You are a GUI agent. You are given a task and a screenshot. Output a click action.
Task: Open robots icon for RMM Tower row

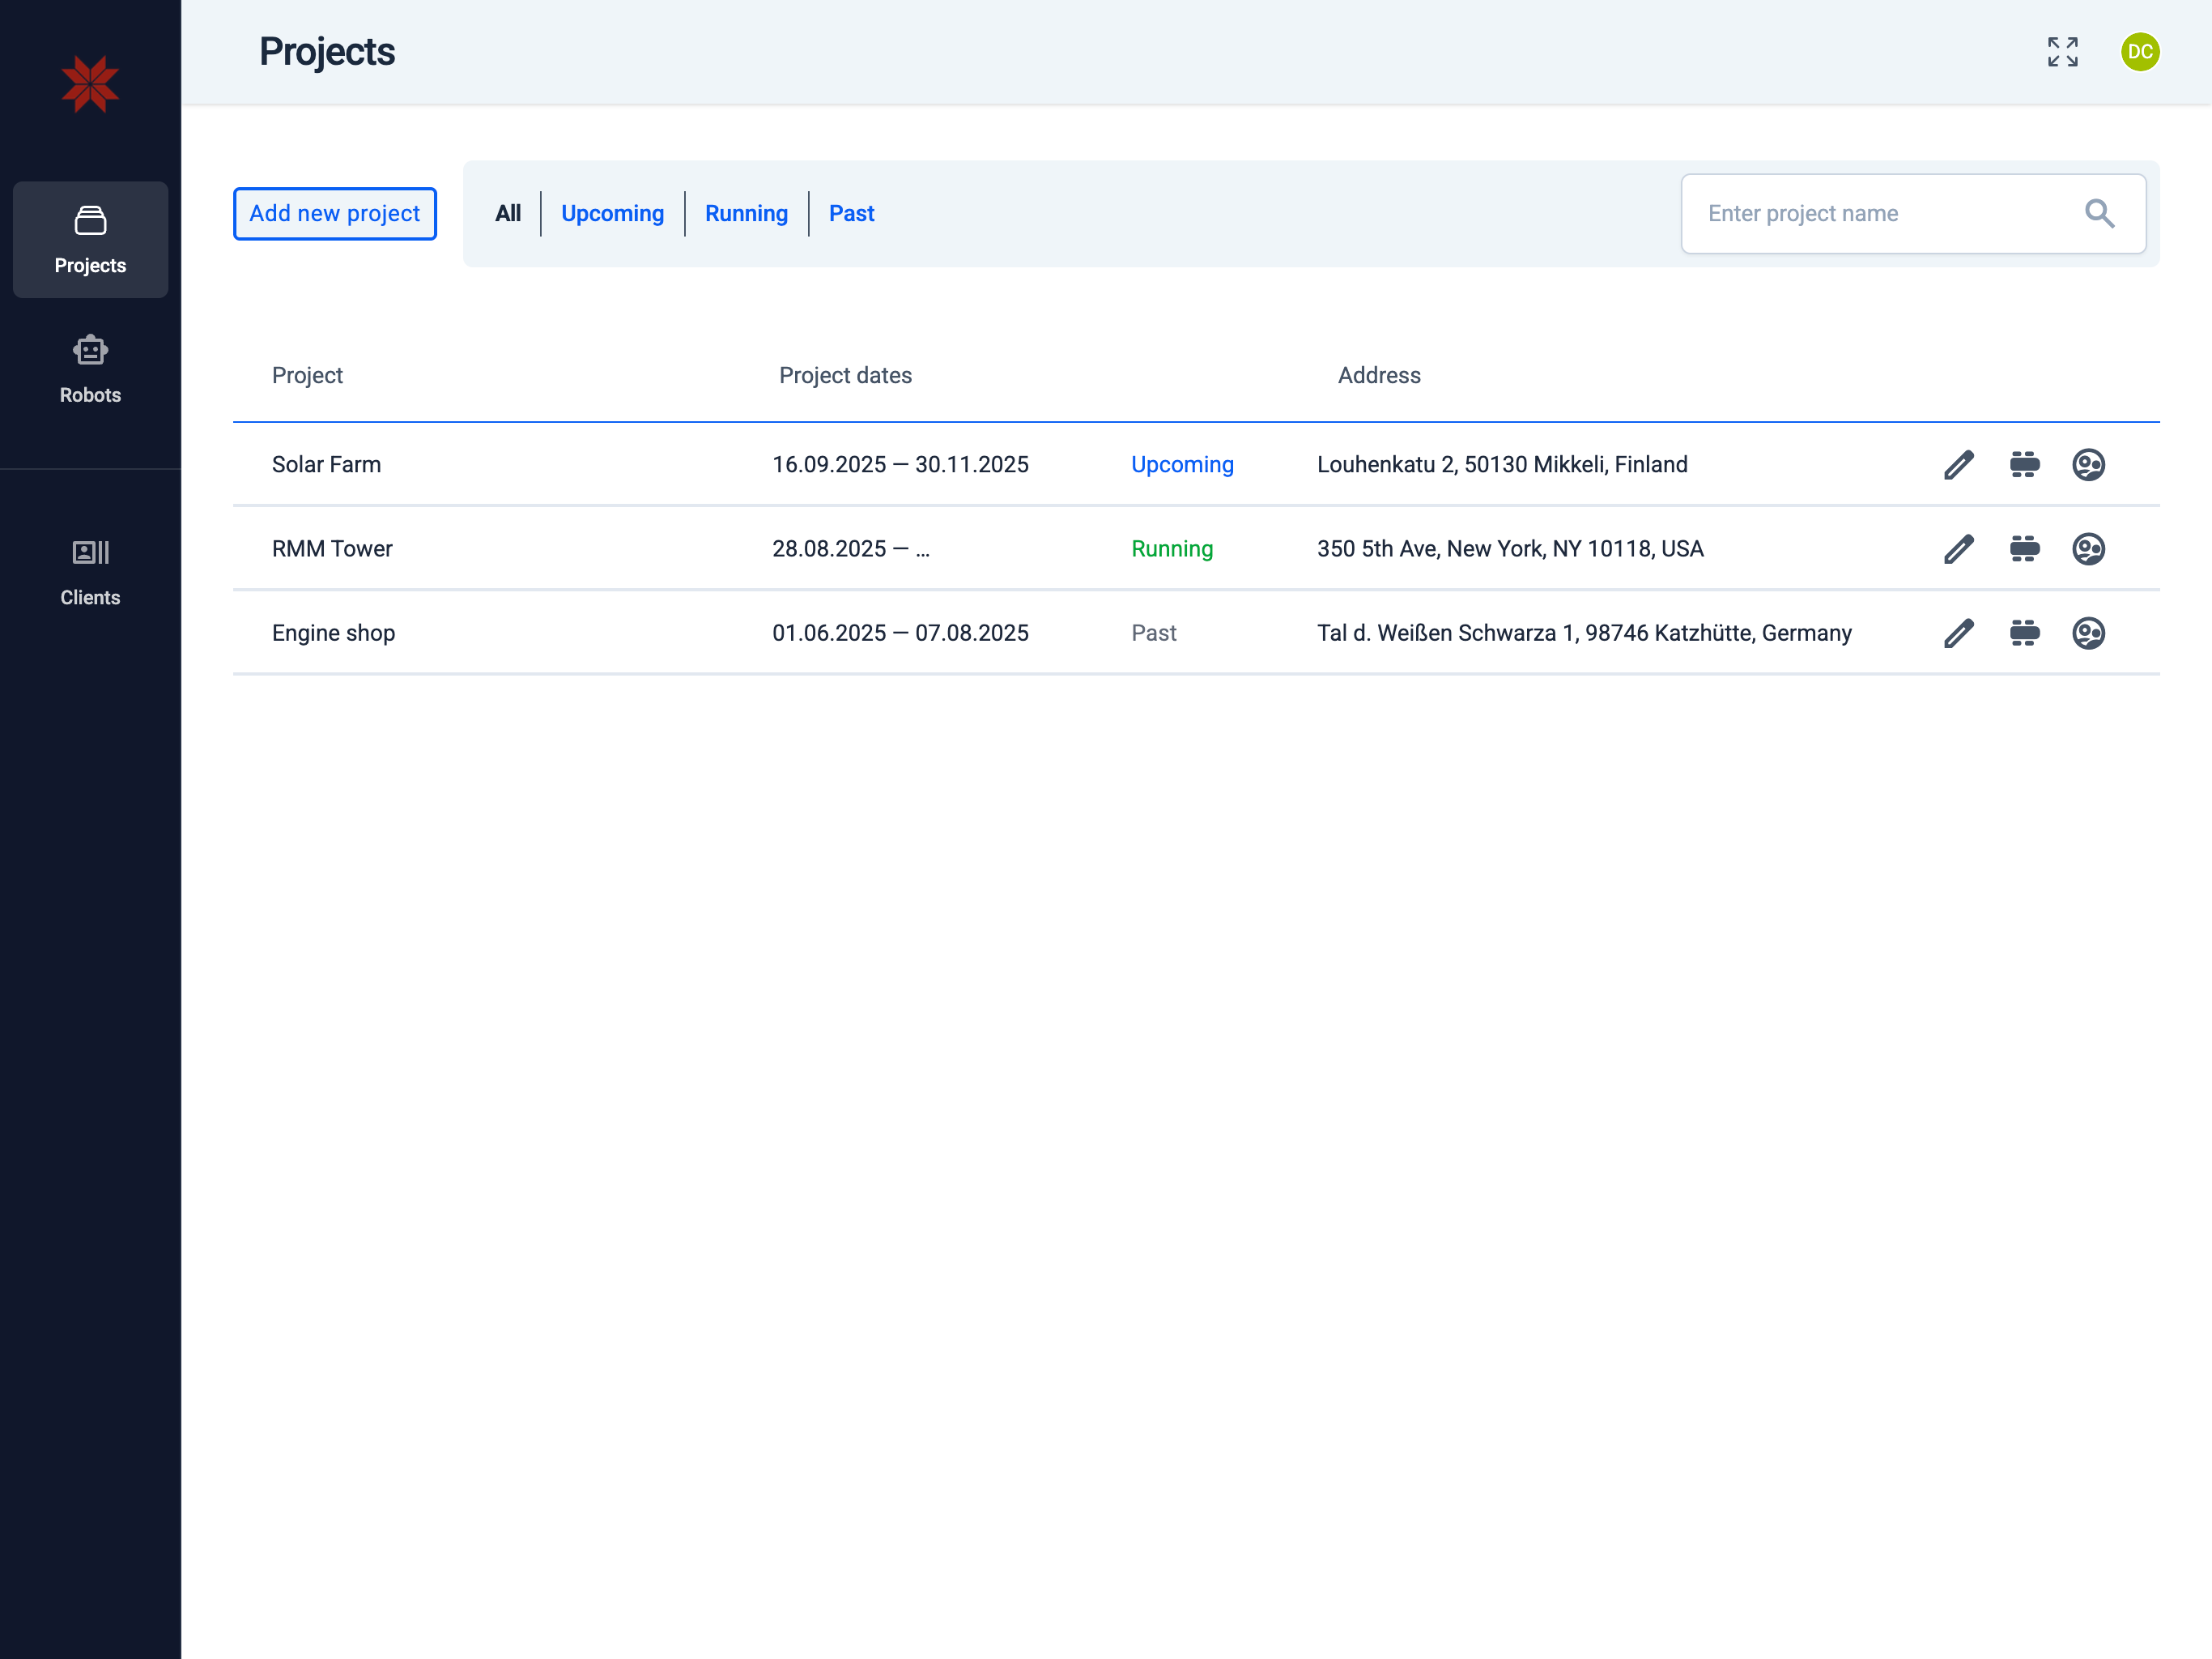(x=2024, y=548)
